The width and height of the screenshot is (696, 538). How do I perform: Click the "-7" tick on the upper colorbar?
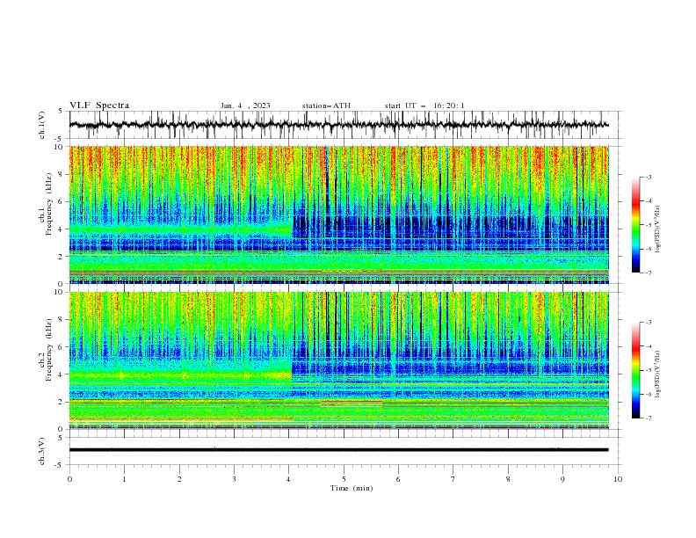[649, 273]
